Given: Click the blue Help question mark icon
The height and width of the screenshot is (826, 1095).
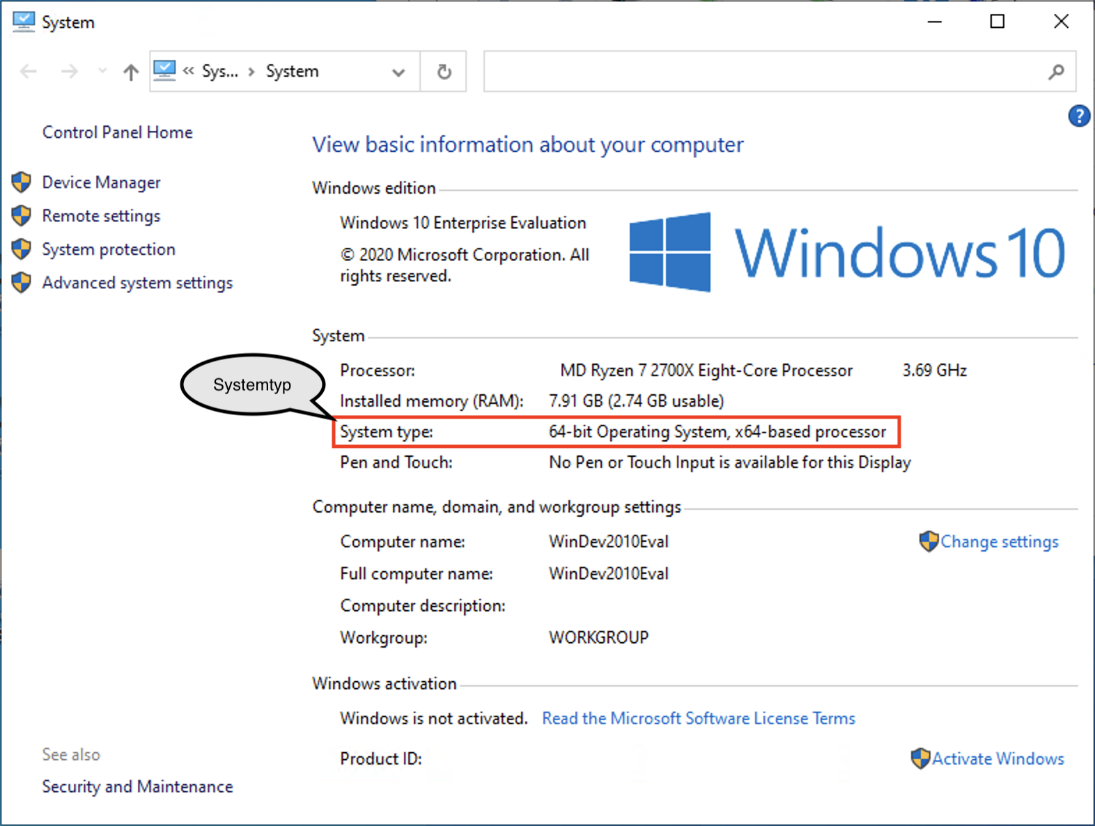Looking at the screenshot, I should click(x=1078, y=116).
